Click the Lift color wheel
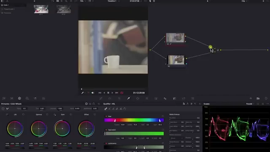Screen dimensions: 270x152 [x=15, y=128]
